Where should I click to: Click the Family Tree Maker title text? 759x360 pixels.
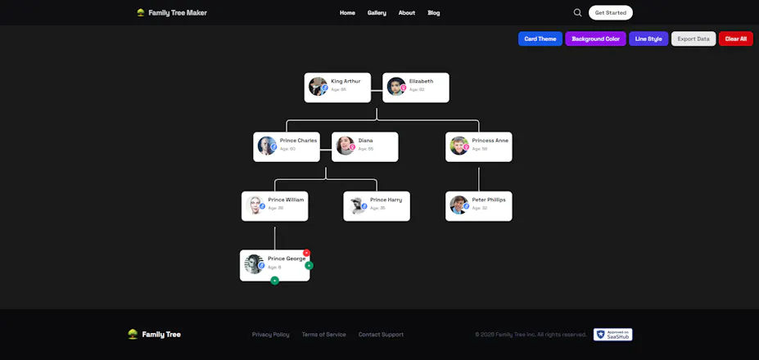(178, 12)
